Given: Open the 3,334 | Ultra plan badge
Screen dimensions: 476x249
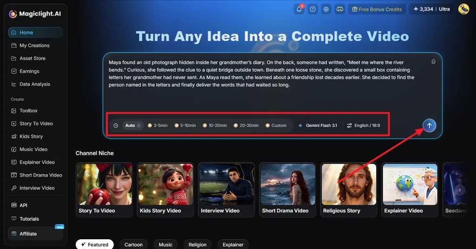Looking at the screenshot, I should (432, 9).
